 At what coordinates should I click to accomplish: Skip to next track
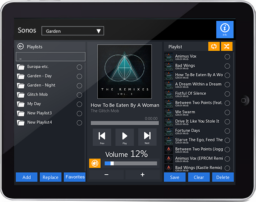tap(147, 137)
